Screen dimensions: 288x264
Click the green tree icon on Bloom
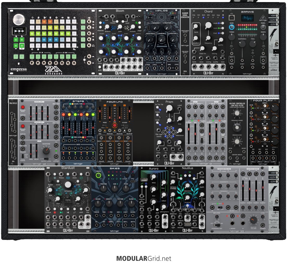(x=136, y=23)
